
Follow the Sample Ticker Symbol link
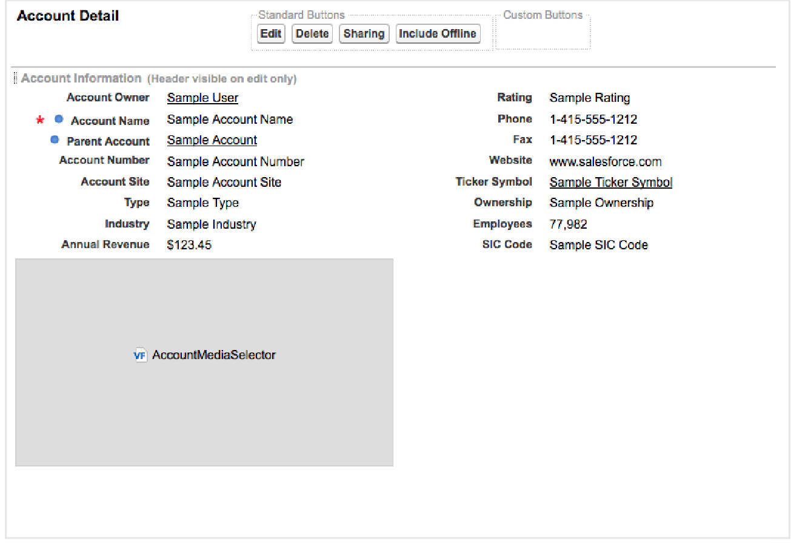(x=610, y=183)
